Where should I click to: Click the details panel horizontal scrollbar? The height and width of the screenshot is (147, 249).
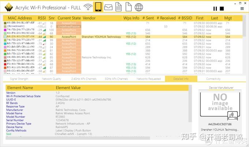(x=78, y=138)
